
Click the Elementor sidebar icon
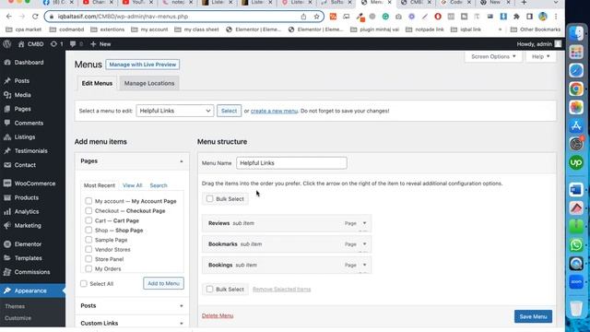[x=7, y=243]
